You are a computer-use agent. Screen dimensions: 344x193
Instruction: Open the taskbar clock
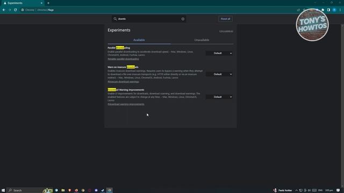click(329, 190)
